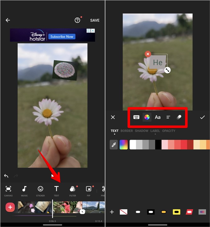Confirm text edits with the checkmark

point(203,117)
